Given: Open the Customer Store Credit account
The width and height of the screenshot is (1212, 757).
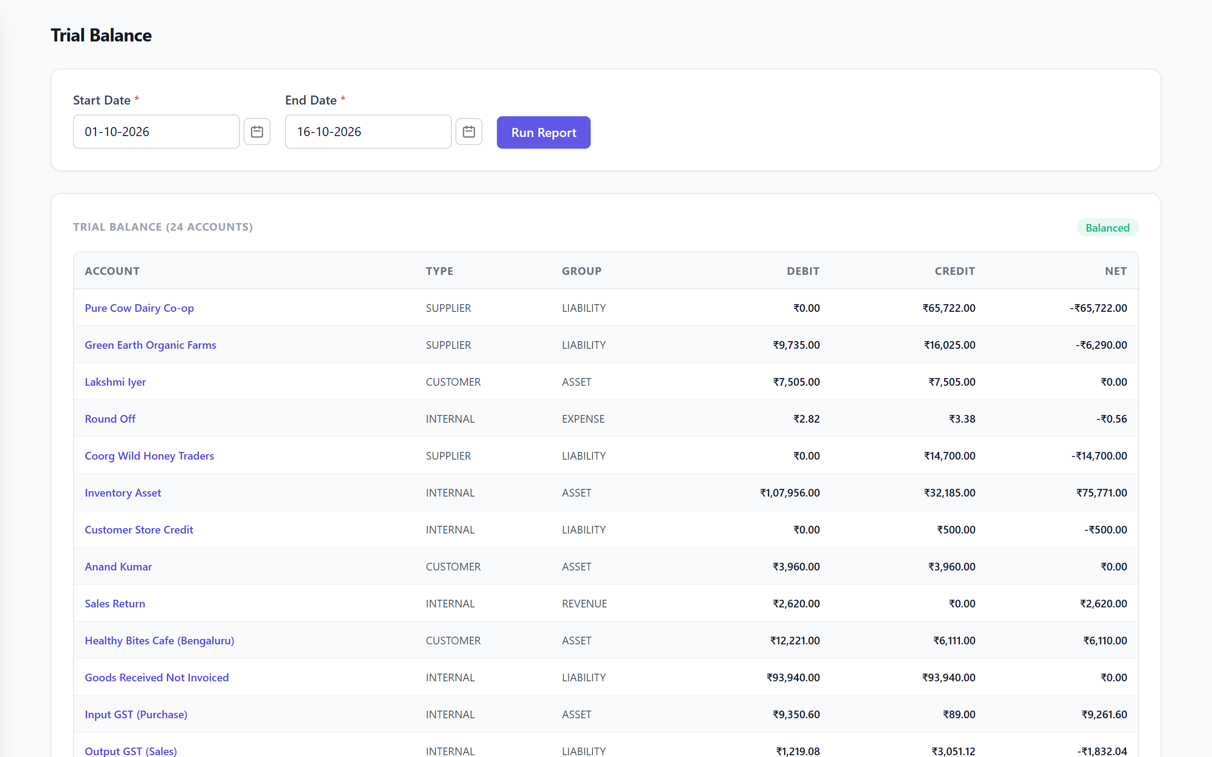Looking at the screenshot, I should 139,530.
